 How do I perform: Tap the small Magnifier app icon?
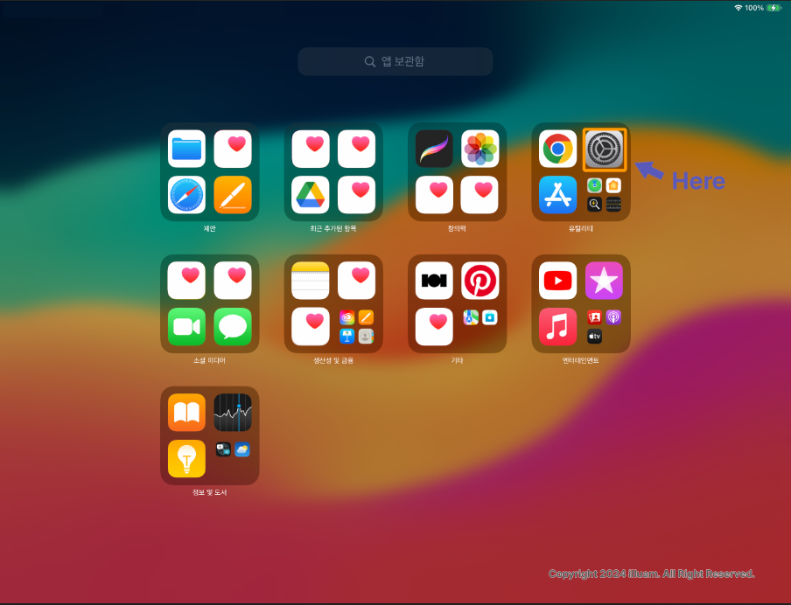tap(595, 205)
